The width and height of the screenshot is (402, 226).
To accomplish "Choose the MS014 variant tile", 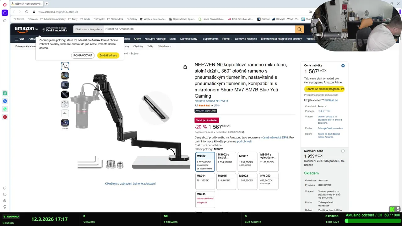I will coord(205,181).
